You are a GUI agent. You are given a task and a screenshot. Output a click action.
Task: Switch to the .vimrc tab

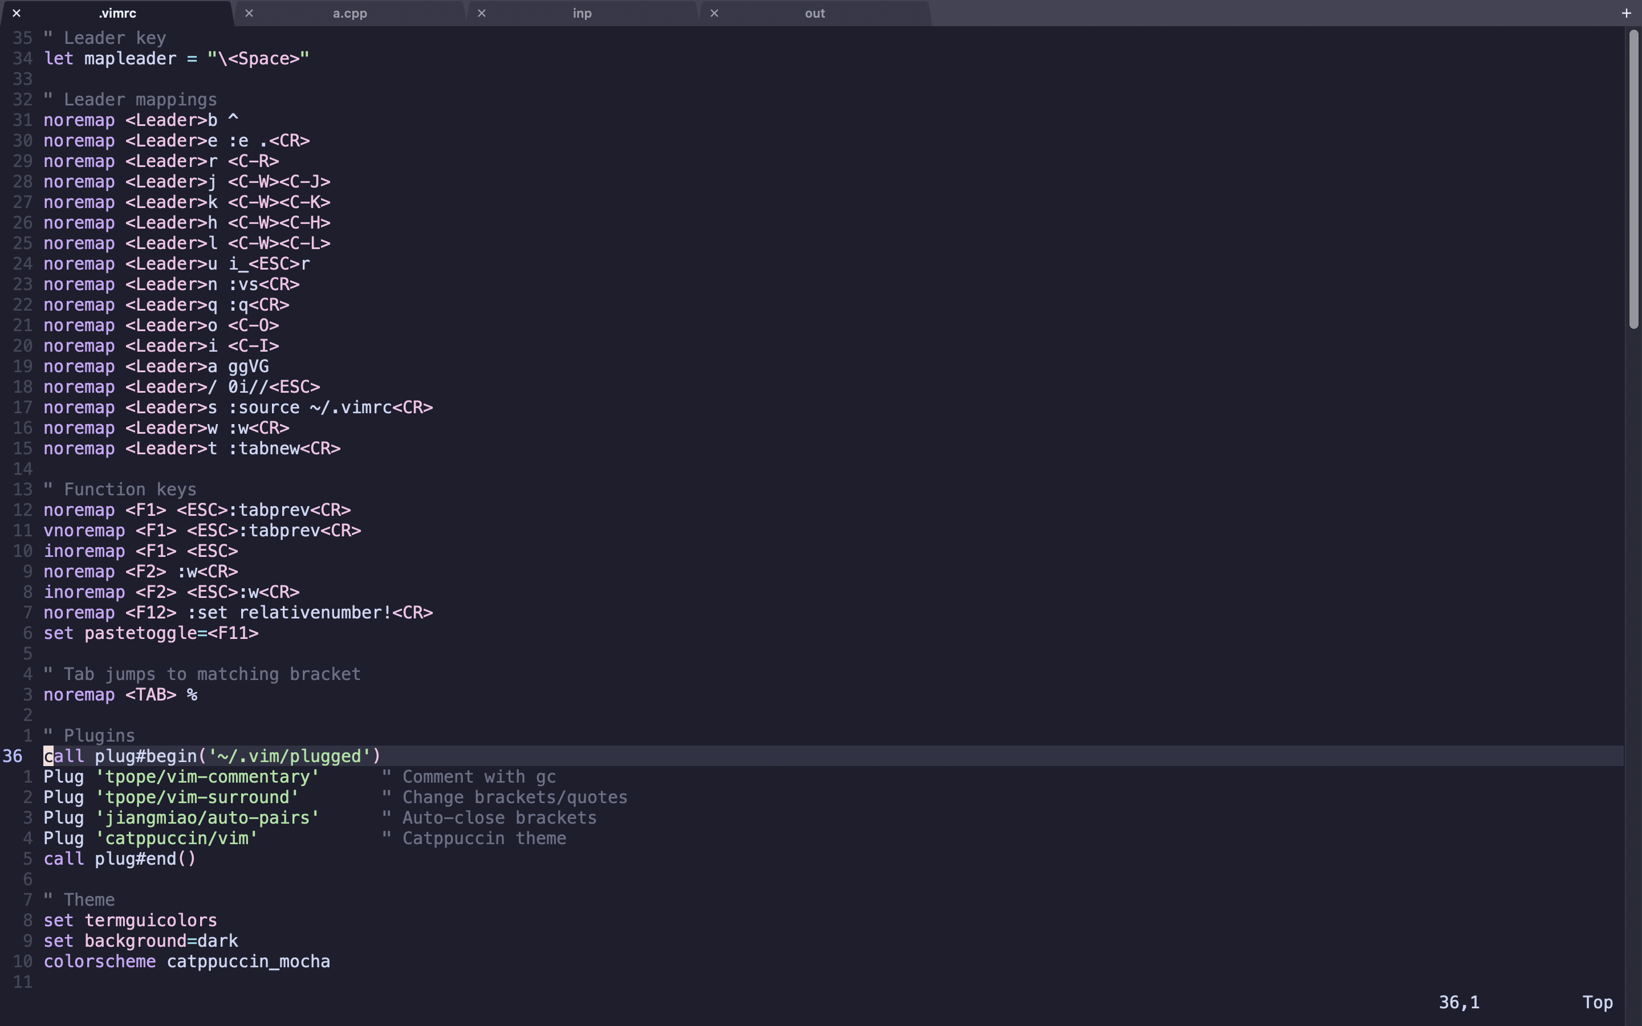117,13
